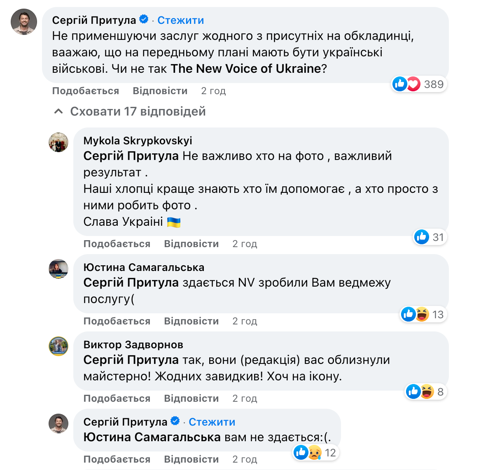Follow Сергій Притула via top Стежити link
The image size is (481, 470).
(180, 20)
